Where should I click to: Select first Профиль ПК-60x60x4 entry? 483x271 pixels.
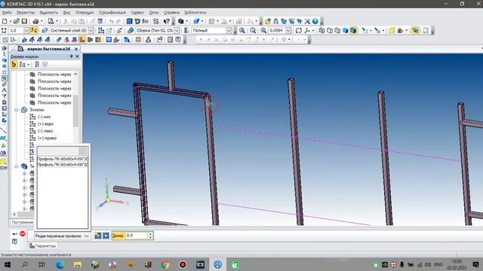point(63,159)
